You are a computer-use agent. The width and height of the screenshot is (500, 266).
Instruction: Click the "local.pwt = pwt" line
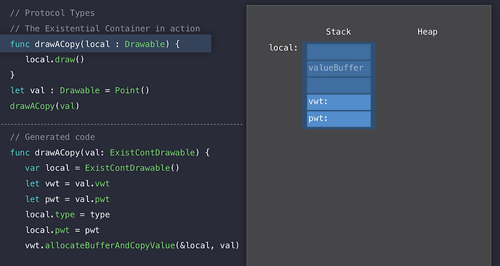pyautogui.click(x=62, y=230)
